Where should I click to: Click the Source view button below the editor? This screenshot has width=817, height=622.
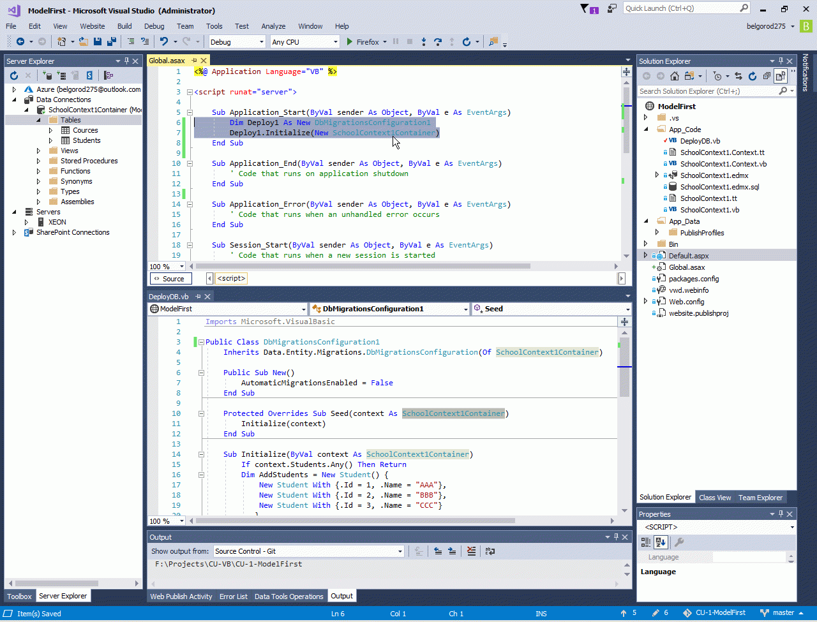170,279
